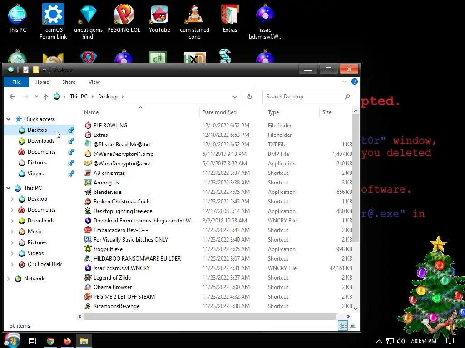Switch to details view layout icon
This screenshot has height=348, width=465.
(343, 325)
